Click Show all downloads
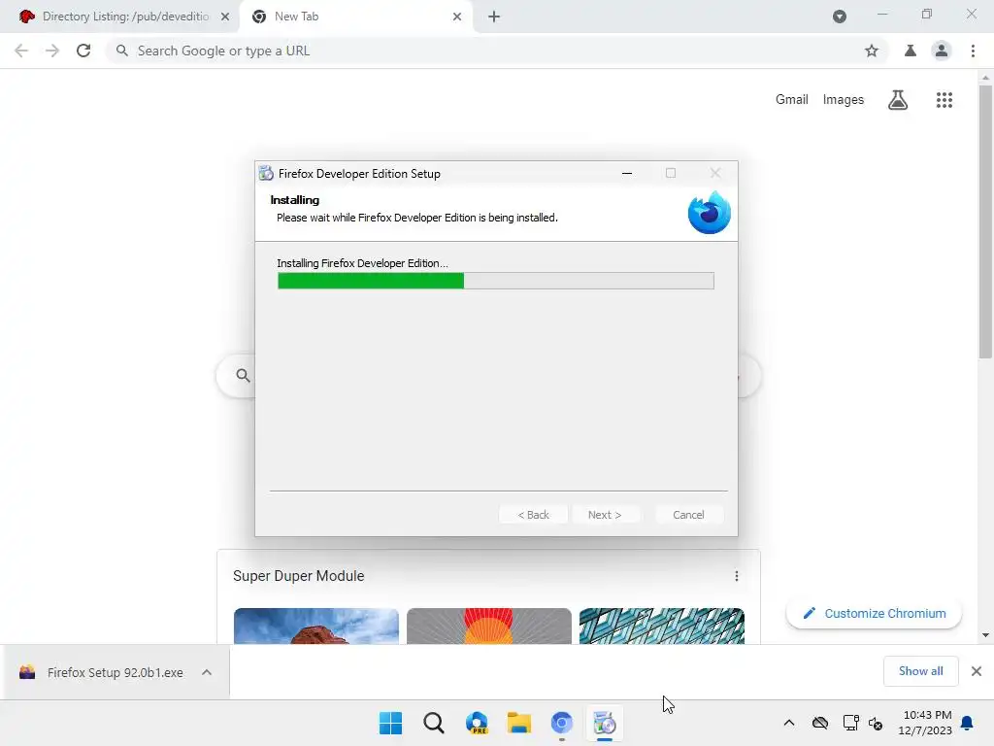The image size is (994, 746). point(920,671)
